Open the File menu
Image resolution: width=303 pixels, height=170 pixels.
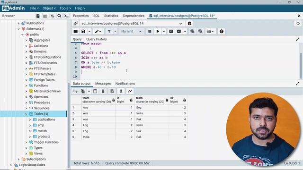pyautogui.click(x=35, y=8)
